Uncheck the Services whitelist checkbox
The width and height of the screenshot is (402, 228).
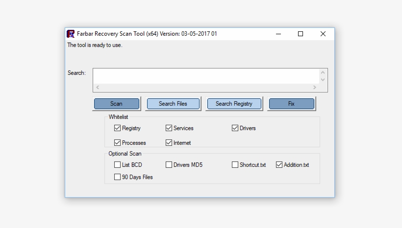click(169, 128)
